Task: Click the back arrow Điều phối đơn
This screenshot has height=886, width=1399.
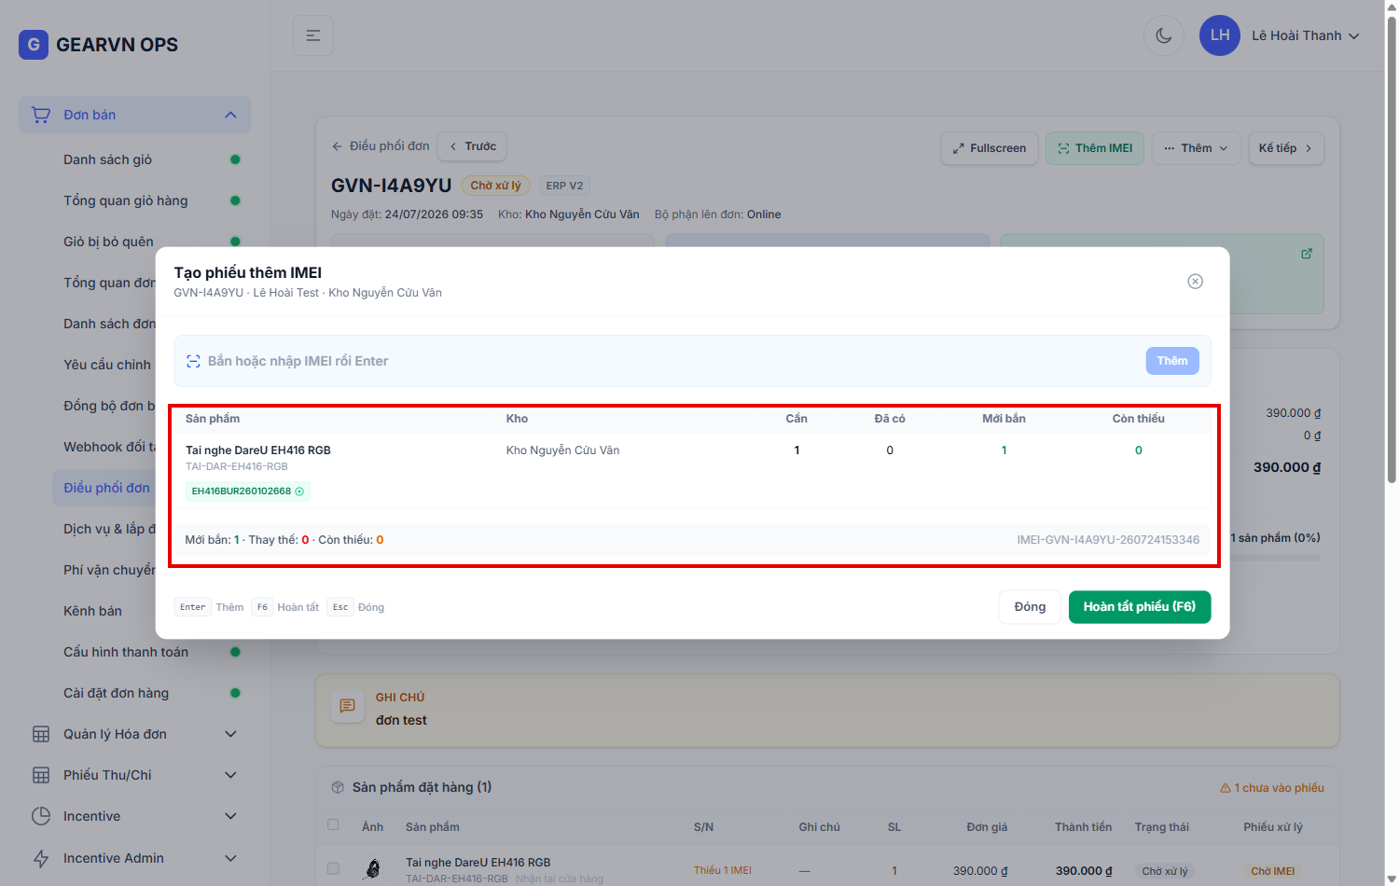Action: [337, 146]
